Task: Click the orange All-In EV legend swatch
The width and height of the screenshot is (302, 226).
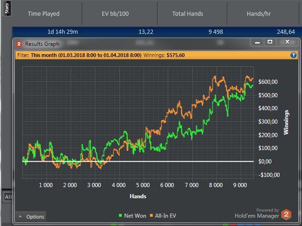Action: (151, 215)
